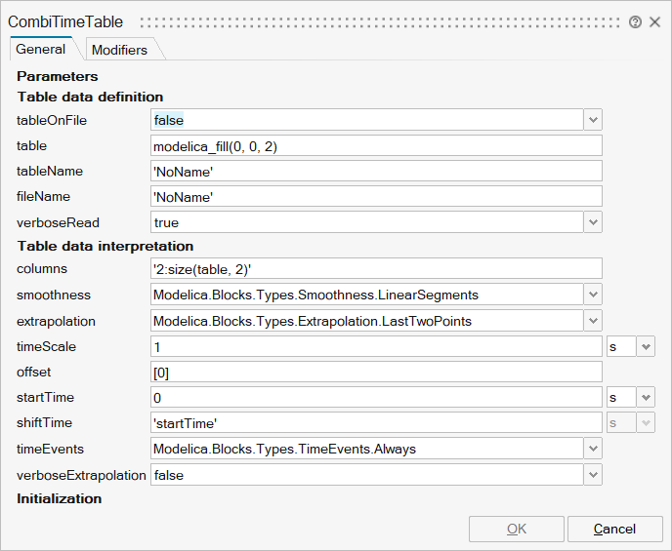Open the verboseExtrapolation dropdown

[x=592, y=475]
